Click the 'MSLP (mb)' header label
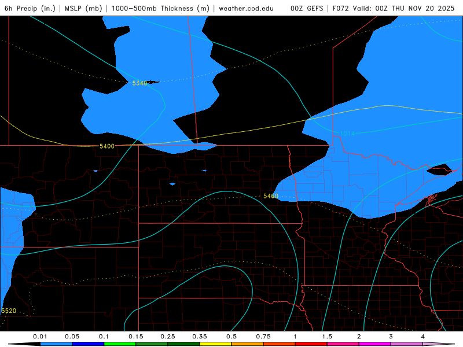This screenshot has width=463, height=347. tap(82, 8)
